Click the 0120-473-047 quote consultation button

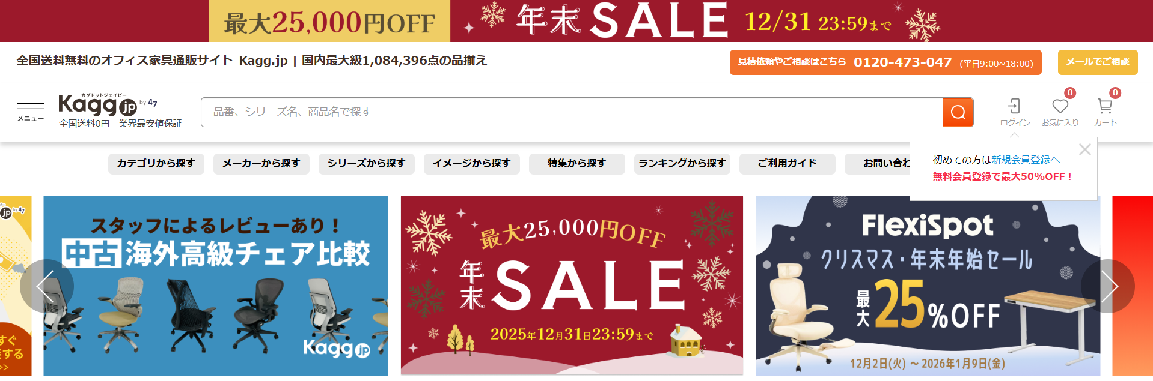click(x=885, y=62)
